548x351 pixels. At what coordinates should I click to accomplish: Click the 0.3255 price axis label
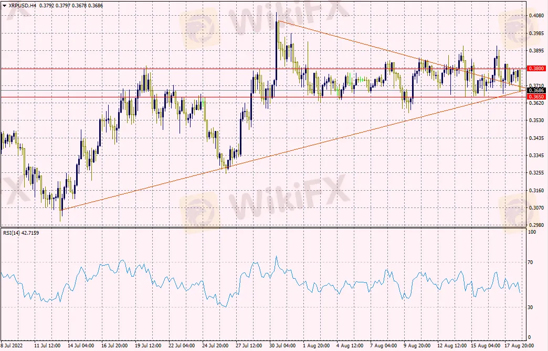tap(536, 173)
